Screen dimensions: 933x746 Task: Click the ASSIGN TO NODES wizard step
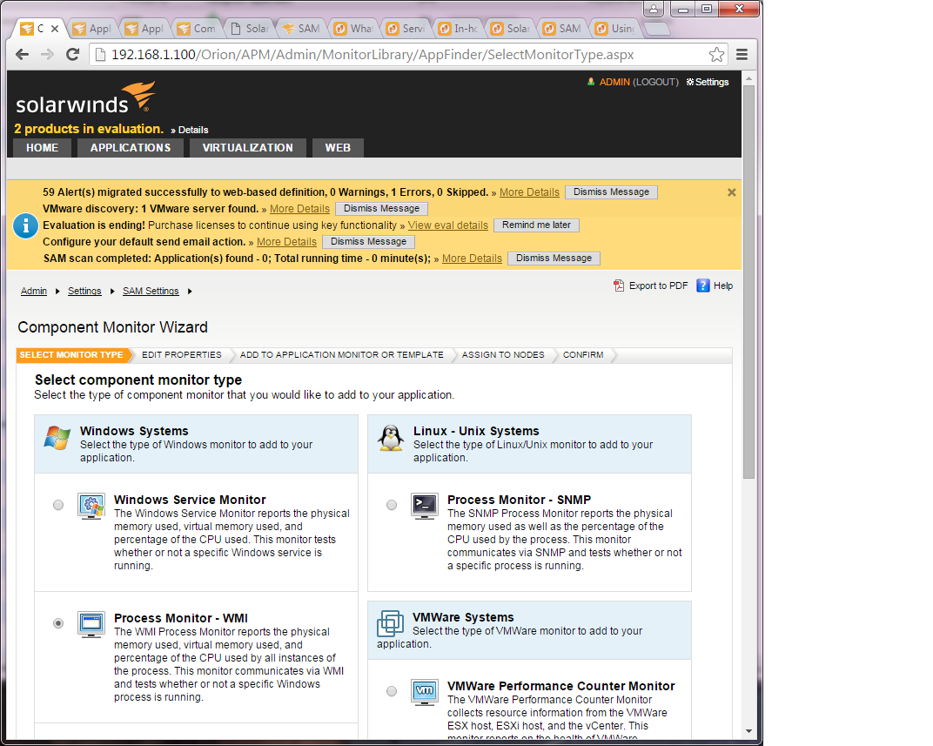click(503, 355)
